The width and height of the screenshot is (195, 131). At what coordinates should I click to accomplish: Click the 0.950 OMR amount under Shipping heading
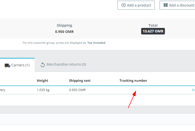(64, 32)
